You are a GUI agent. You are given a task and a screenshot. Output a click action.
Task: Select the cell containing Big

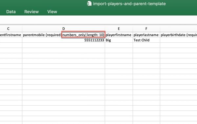(119, 40)
